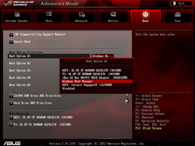Select the Boot Option #5 row
Viewport: 195px width, 146px height.
(x=20, y=85)
